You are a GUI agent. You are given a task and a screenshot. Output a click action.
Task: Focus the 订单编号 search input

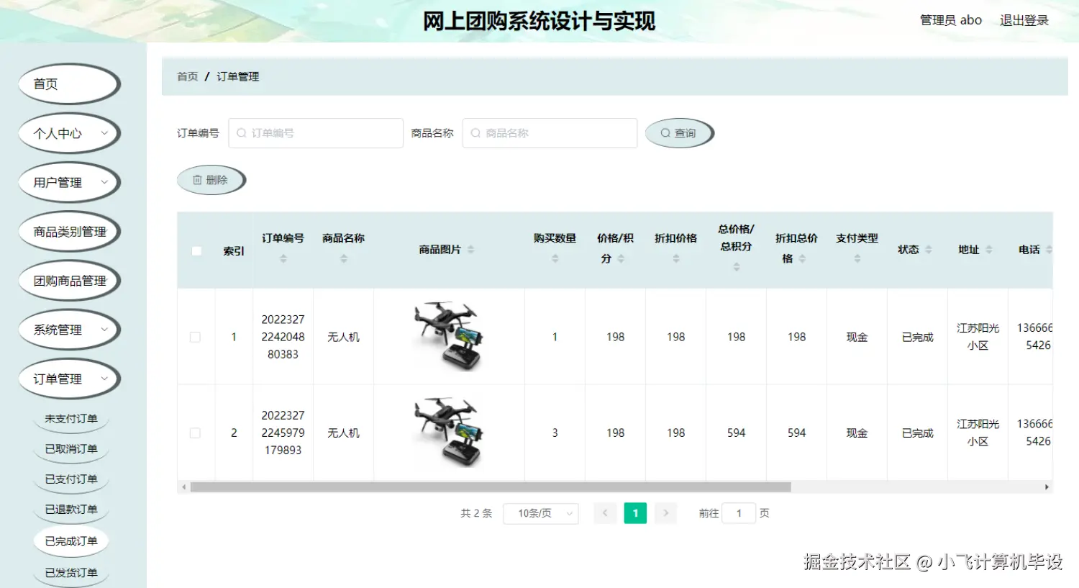click(316, 133)
